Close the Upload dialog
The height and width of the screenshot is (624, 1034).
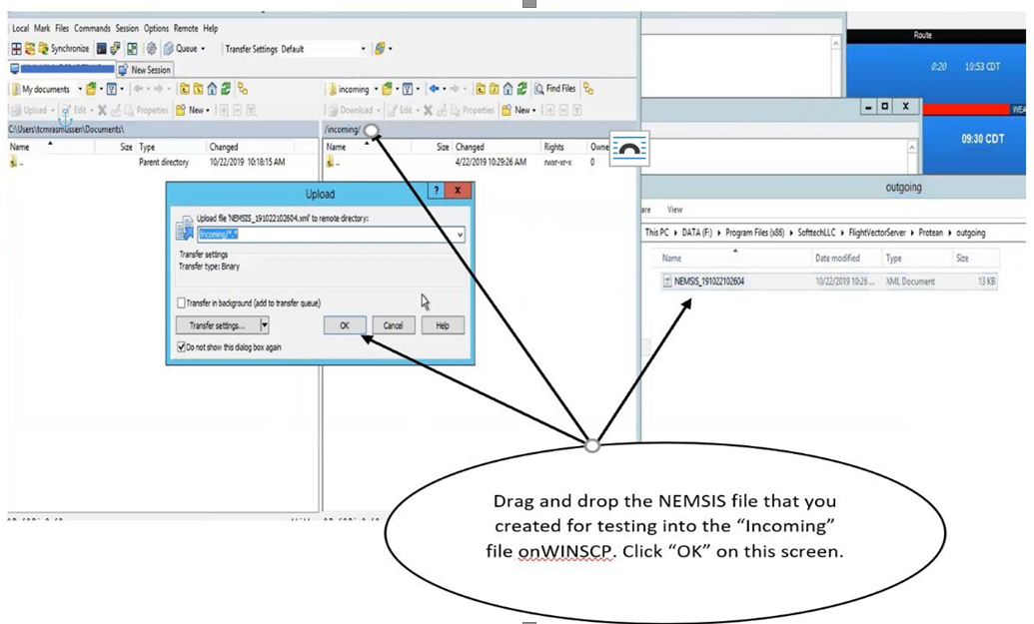coord(458,191)
